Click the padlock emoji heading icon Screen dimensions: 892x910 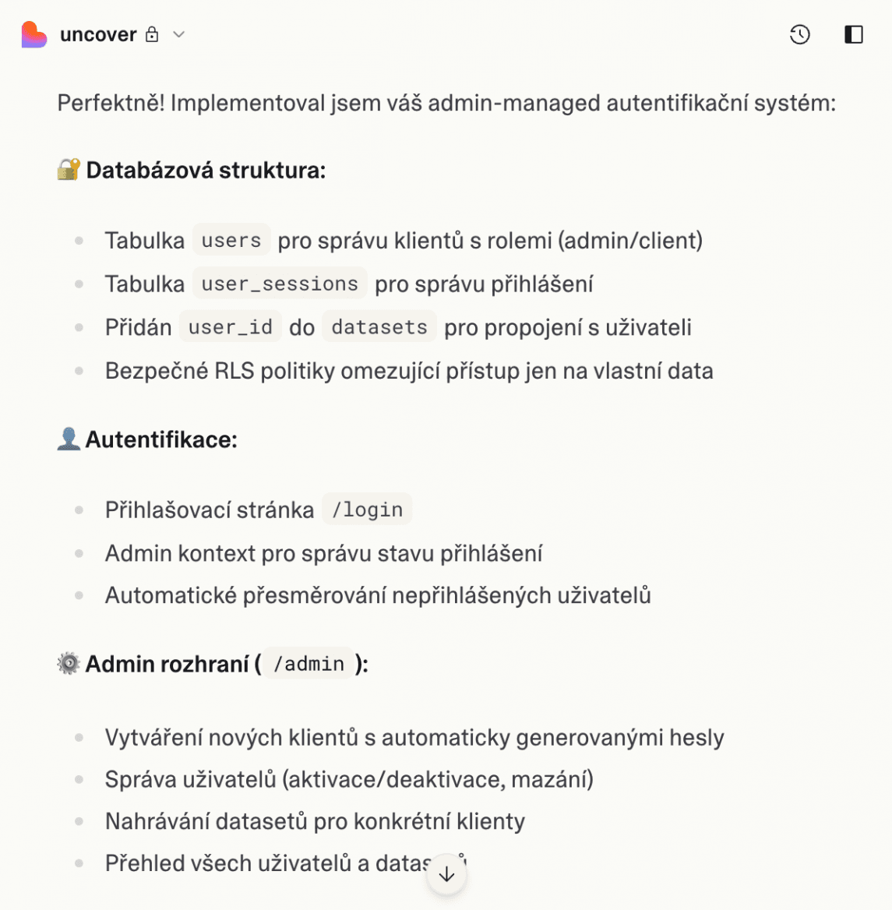68,169
